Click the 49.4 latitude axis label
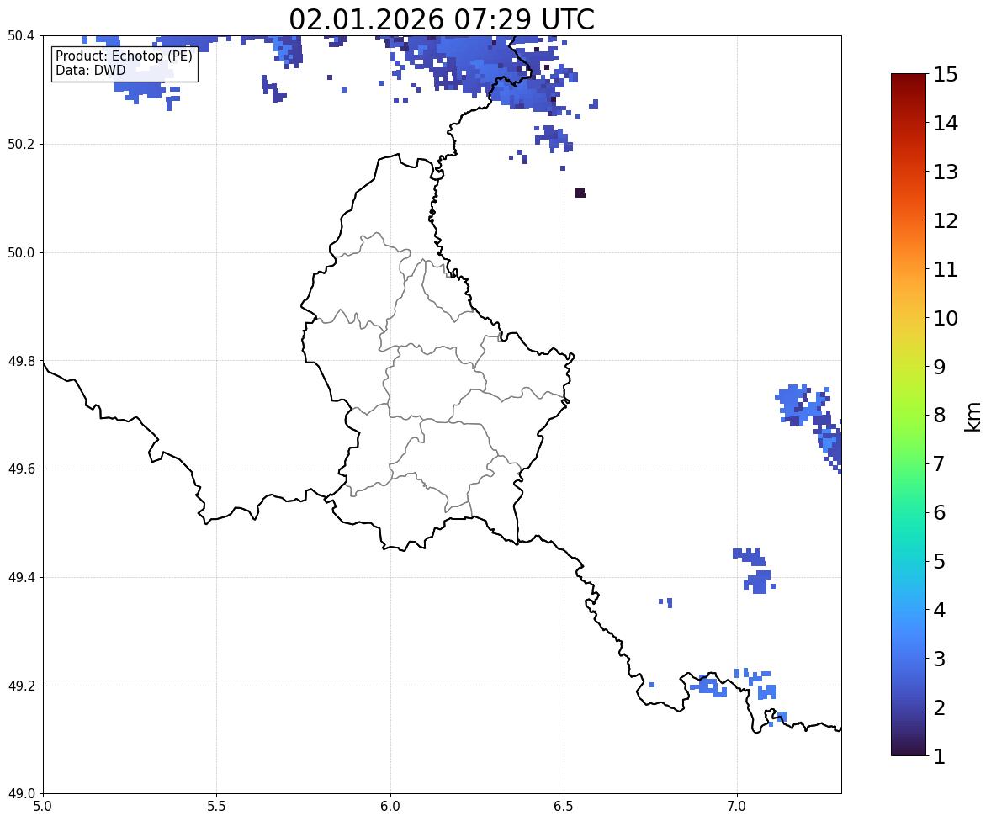The height and width of the screenshot is (821, 991). 21,577
